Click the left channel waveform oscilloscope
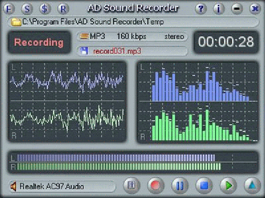Screen dimensions: 265x198 [x=67, y=82]
